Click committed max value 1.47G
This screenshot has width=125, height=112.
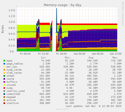[x=118, y=94]
